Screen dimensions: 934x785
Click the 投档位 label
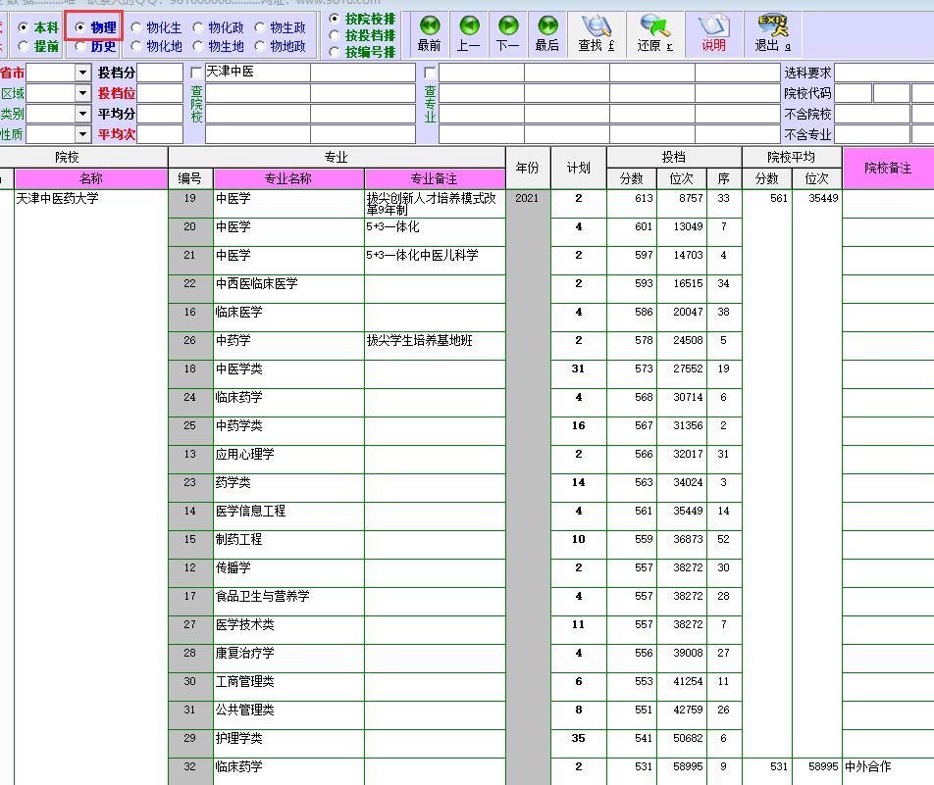(x=116, y=94)
